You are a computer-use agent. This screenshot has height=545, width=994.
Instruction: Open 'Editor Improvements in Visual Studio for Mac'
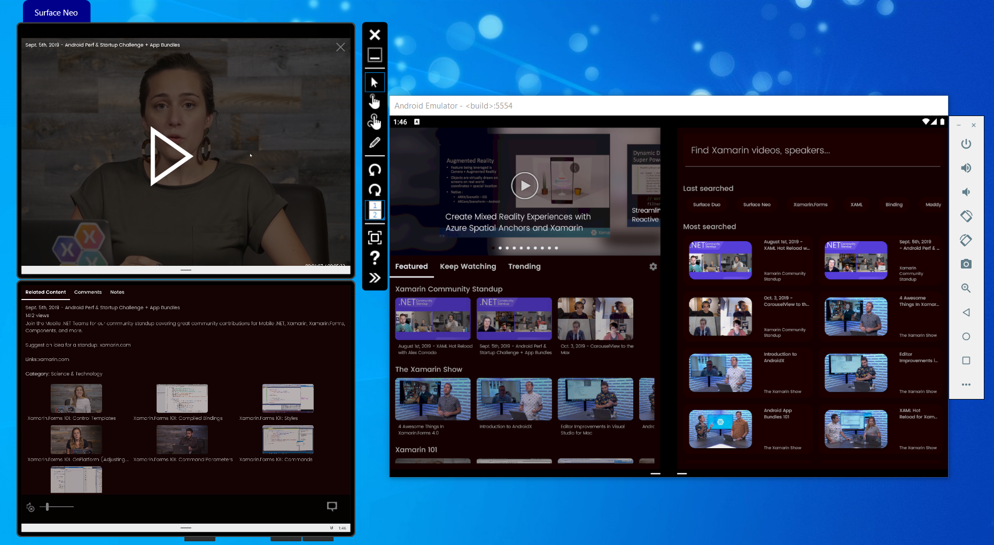595,399
